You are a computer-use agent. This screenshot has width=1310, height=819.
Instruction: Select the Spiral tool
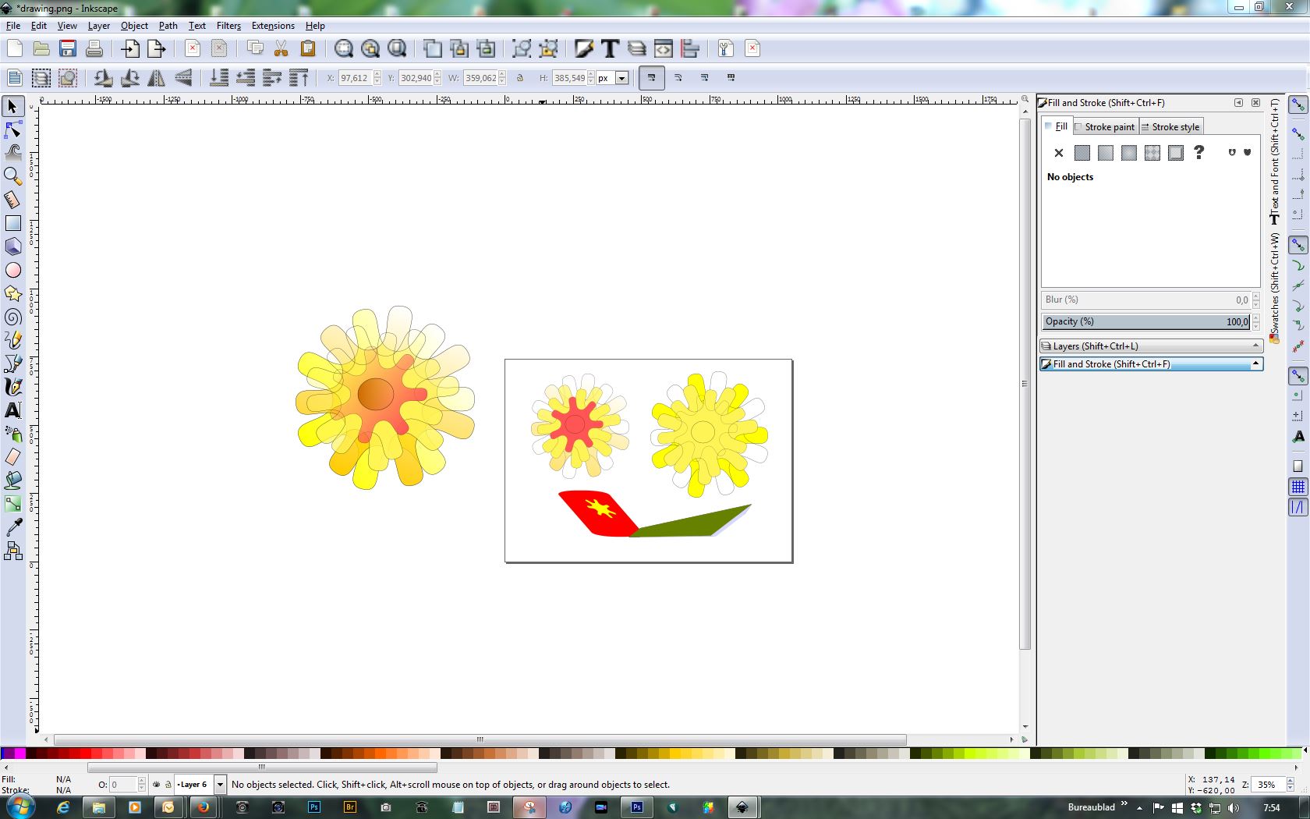coord(12,317)
